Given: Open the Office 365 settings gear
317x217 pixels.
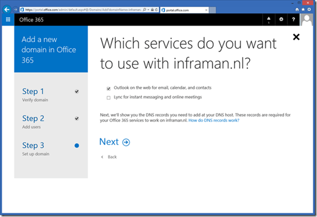Looking at the screenshot, I should coord(281,20).
